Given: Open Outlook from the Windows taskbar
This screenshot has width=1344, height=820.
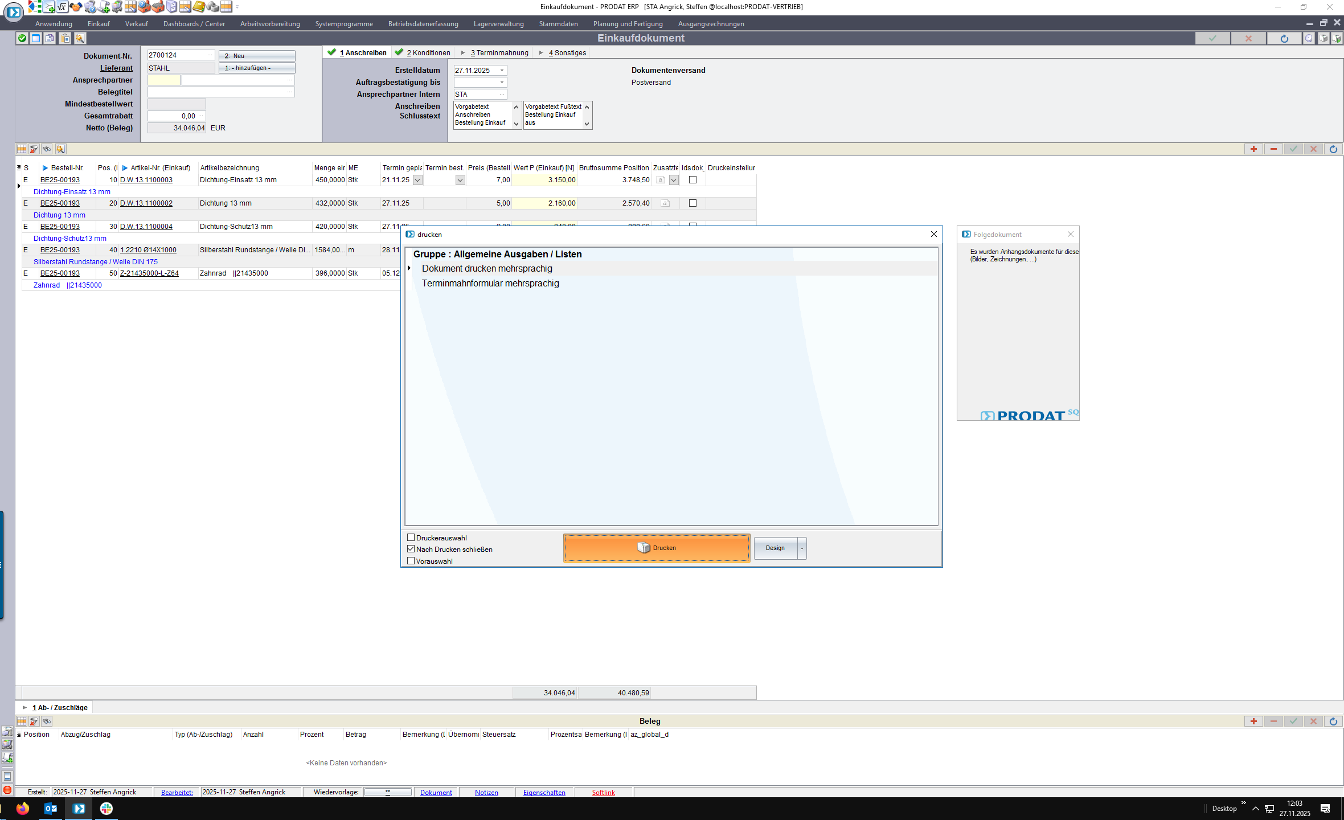Looking at the screenshot, I should tap(51, 808).
